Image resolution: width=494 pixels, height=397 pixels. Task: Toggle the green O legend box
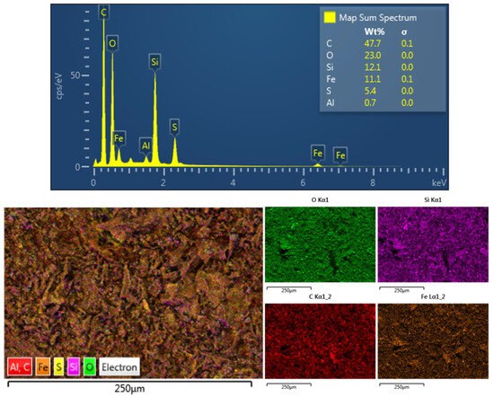point(90,366)
